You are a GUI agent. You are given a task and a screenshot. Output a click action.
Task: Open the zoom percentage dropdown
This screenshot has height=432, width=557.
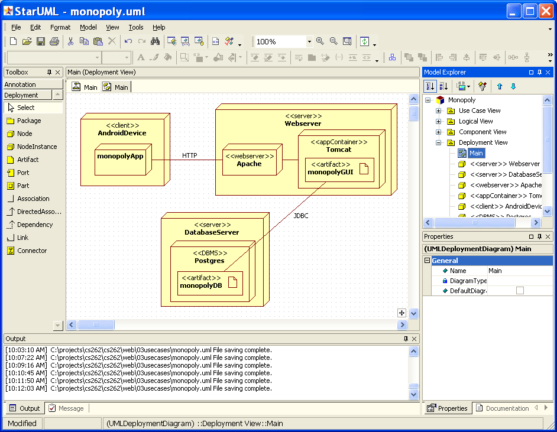(x=309, y=41)
